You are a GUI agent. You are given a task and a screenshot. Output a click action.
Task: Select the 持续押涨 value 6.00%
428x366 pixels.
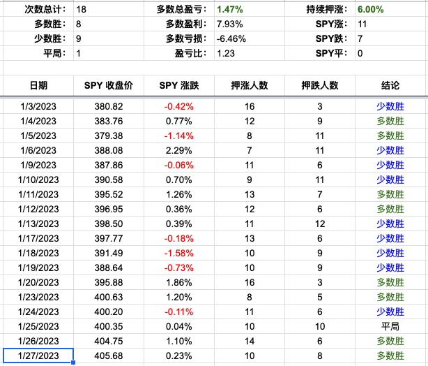tap(391, 9)
